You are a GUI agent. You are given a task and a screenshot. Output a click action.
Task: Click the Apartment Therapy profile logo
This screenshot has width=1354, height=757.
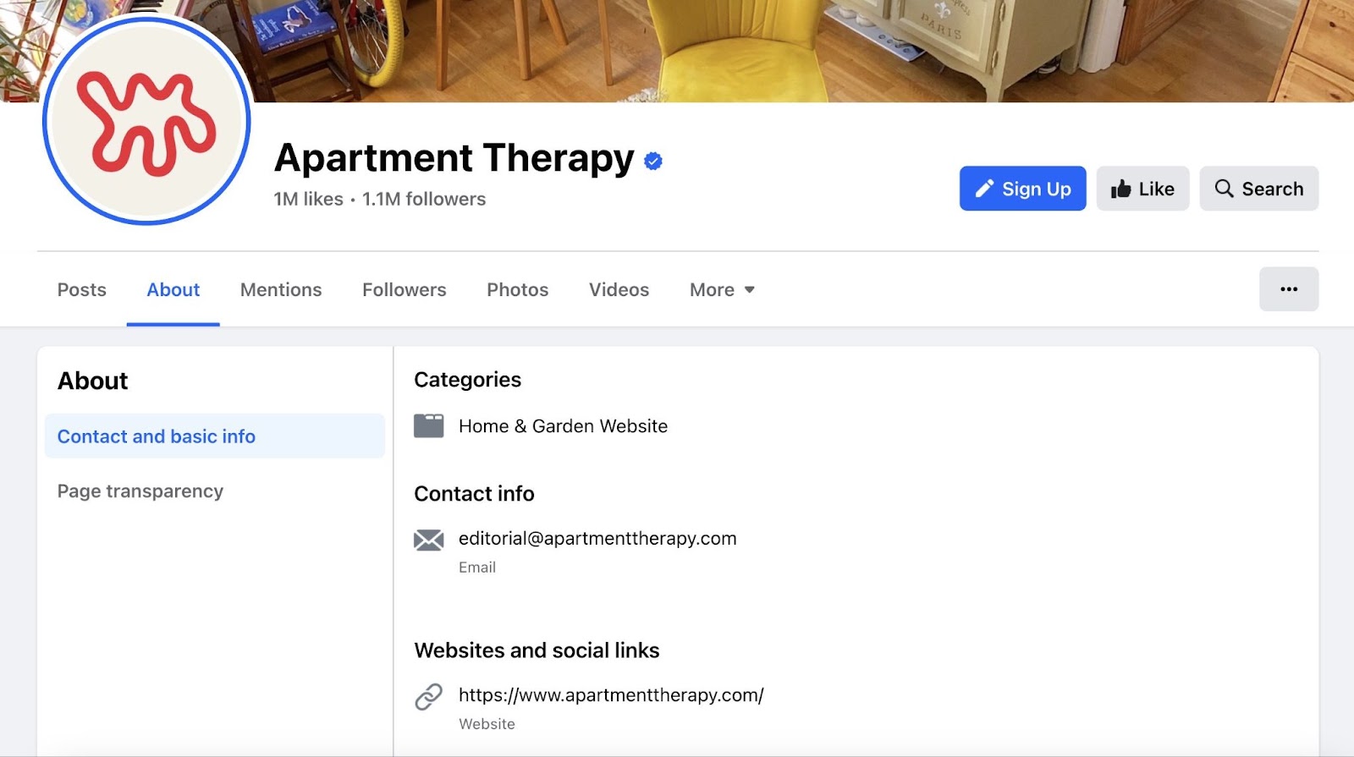pos(146,121)
